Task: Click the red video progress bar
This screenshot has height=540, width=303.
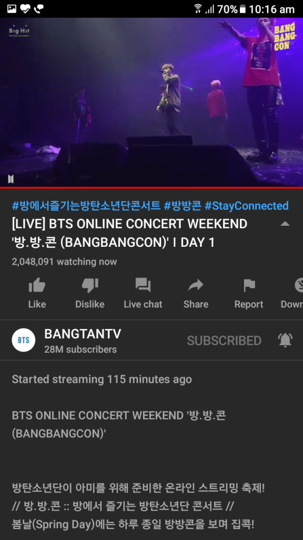Action: click(151, 188)
